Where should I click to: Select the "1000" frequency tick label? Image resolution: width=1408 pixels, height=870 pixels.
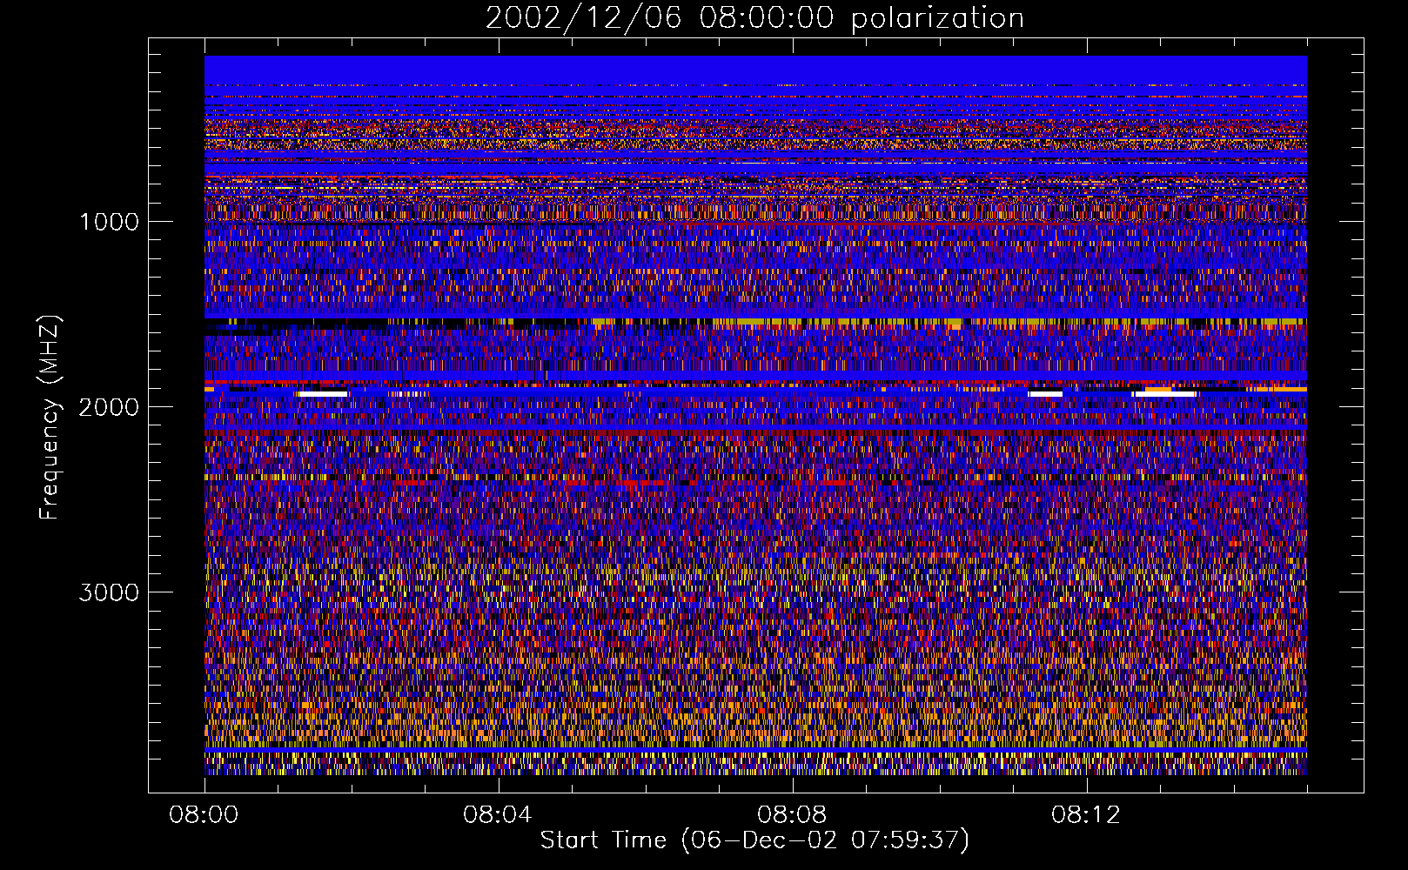[x=109, y=222]
